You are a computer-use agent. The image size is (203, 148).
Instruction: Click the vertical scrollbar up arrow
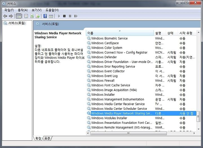click(198, 33)
